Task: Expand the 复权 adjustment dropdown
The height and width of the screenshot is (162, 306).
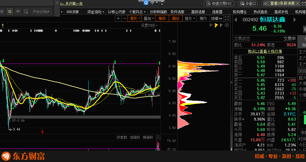Action: point(135,18)
